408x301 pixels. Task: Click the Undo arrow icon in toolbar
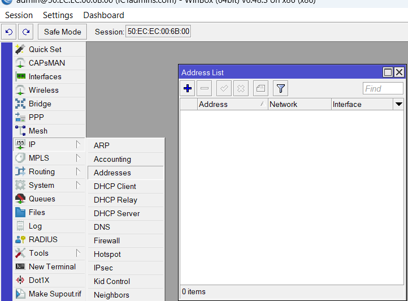9,32
